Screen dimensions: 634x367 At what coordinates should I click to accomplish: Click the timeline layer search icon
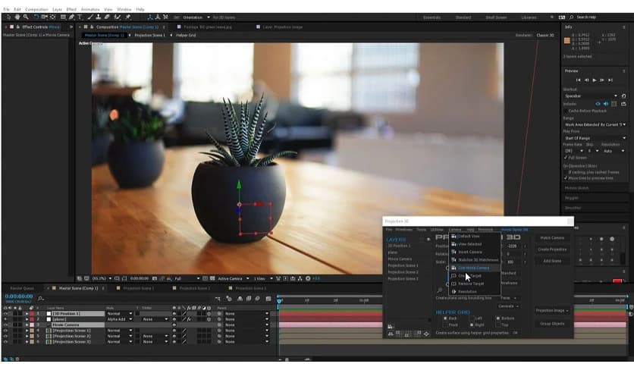[x=40, y=298]
